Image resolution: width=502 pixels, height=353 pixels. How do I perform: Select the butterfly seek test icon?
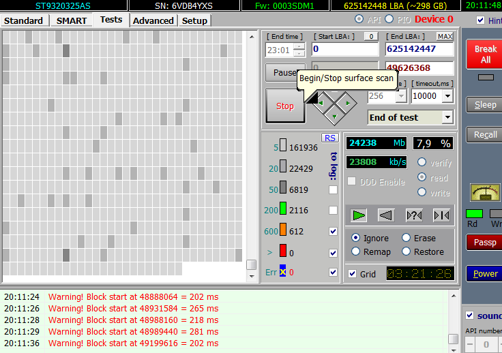441,215
